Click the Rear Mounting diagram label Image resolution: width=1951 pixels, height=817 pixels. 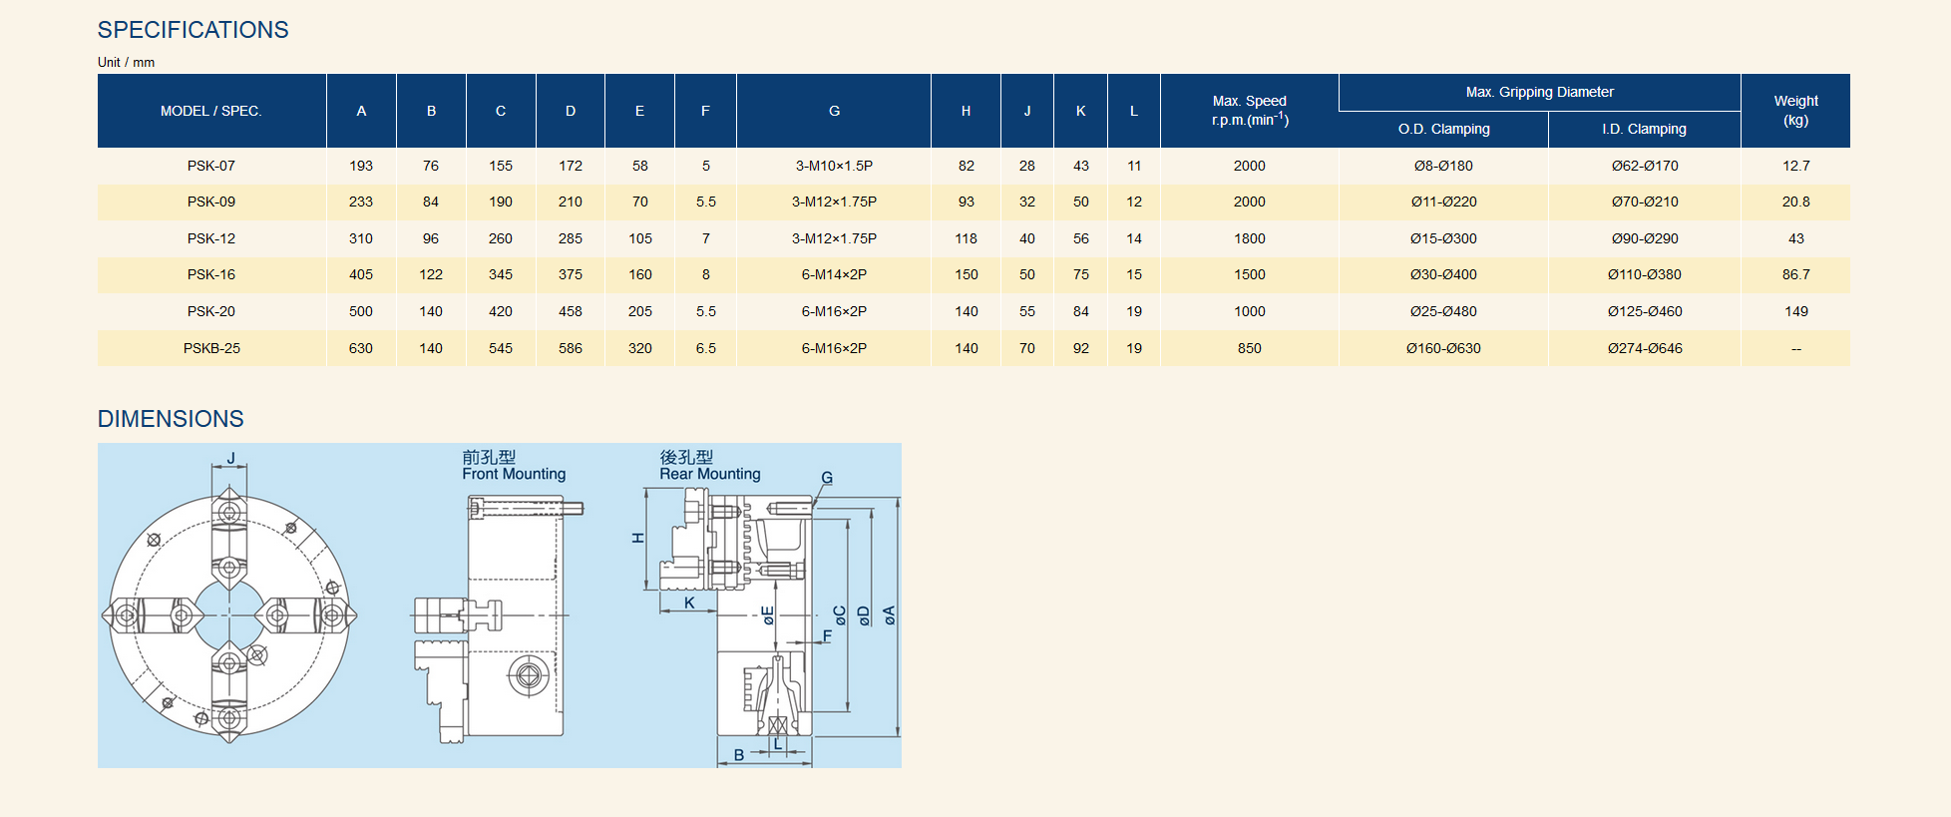point(709,474)
